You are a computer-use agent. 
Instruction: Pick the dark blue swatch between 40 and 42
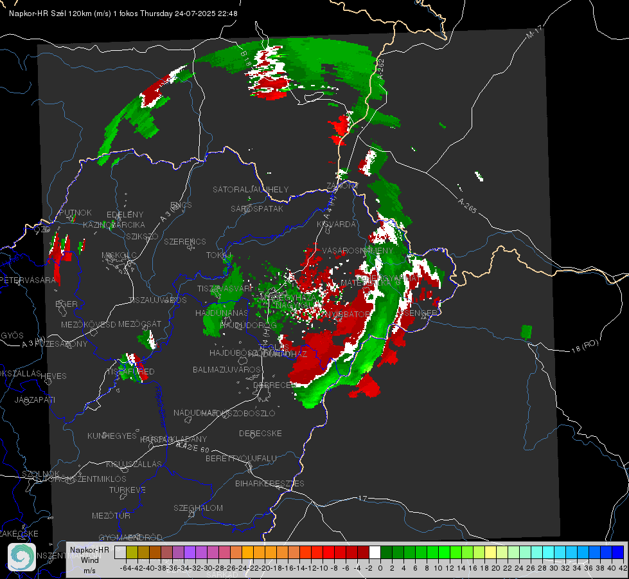pyautogui.click(x=618, y=552)
